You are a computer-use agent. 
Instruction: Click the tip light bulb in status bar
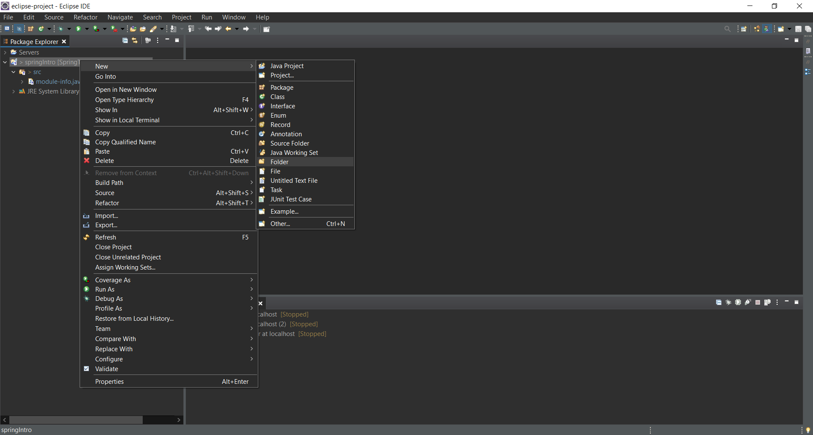[808, 430]
